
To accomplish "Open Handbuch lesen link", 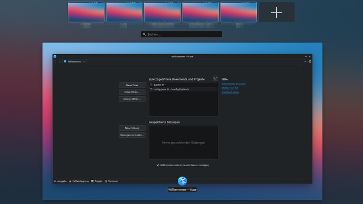I will tap(230, 92).
